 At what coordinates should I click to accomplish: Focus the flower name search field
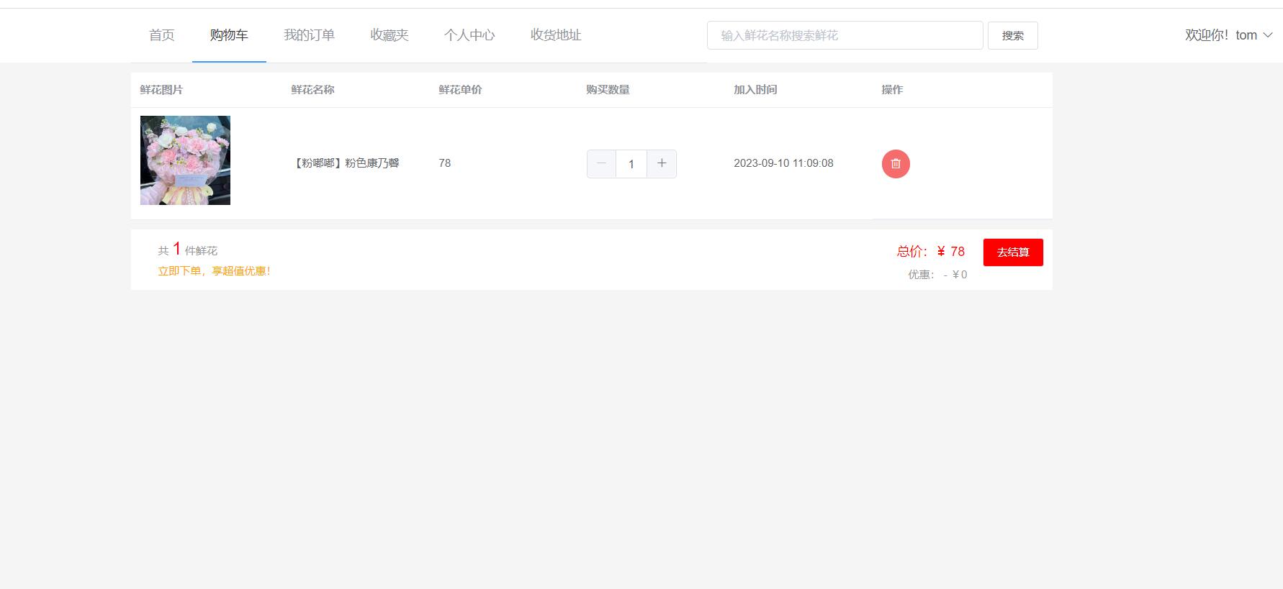point(845,35)
